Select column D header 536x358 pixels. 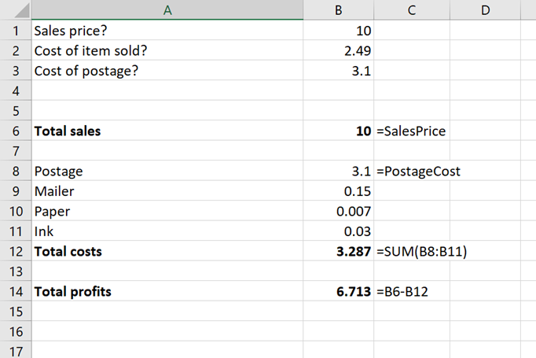(486, 10)
